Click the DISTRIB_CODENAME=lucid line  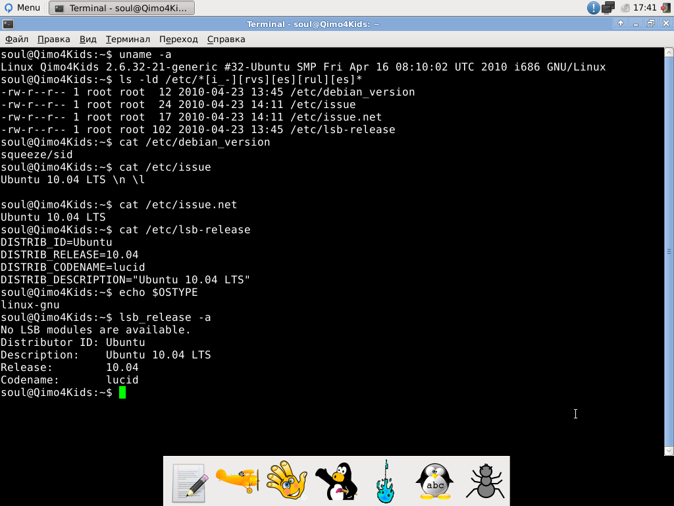pos(72,267)
